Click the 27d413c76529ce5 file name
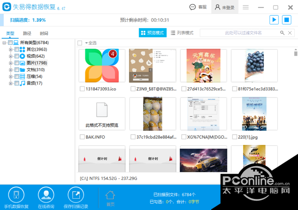The width and height of the screenshot is (298, 210). tap(206, 89)
